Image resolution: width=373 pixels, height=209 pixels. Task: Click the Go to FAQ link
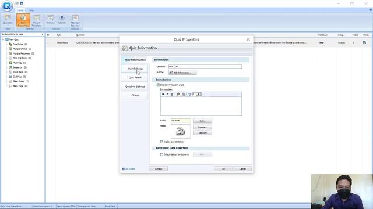tap(130, 169)
